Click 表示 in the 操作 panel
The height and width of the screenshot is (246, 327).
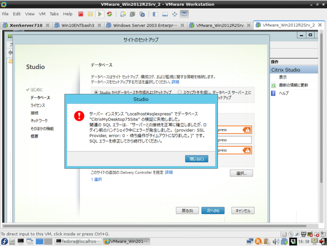(283, 77)
